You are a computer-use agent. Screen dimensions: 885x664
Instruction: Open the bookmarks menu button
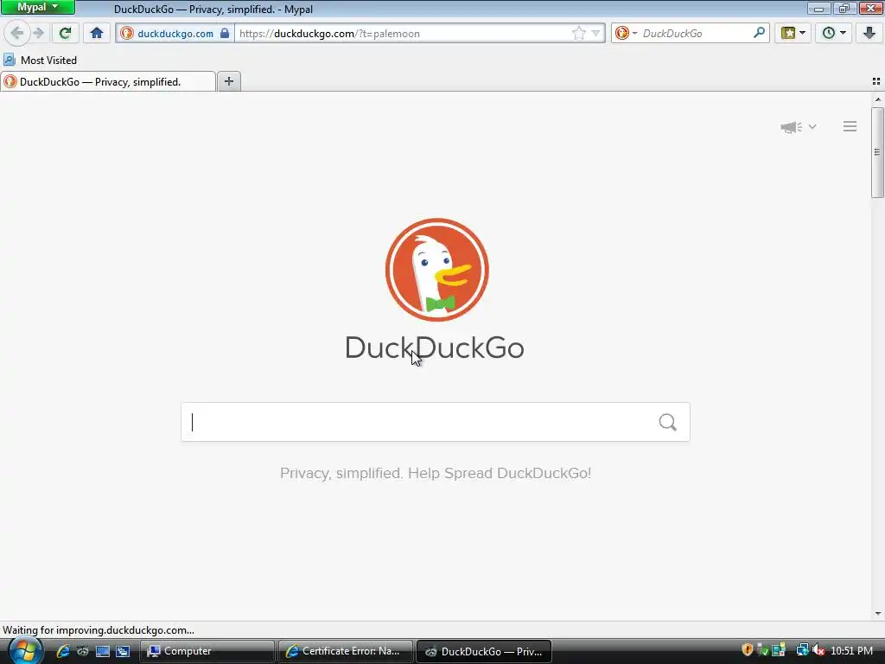click(x=793, y=34)
